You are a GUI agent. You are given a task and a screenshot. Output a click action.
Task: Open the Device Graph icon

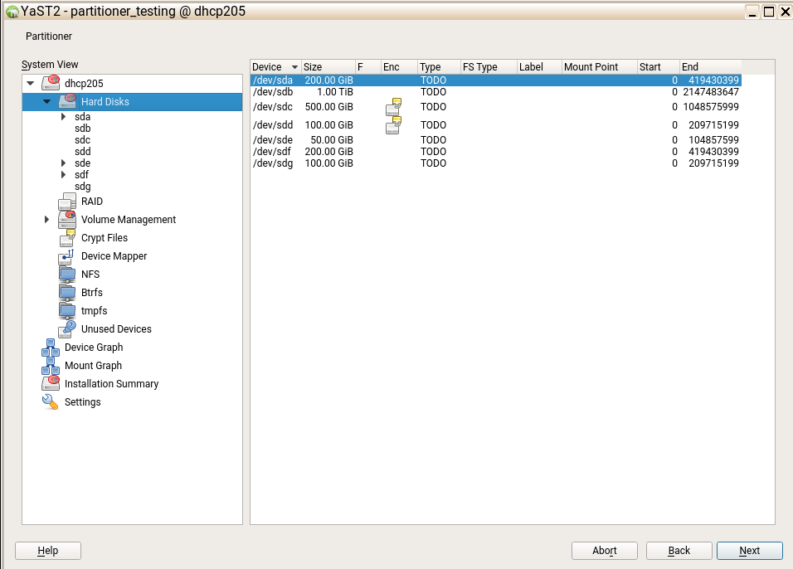click(51, 348)
